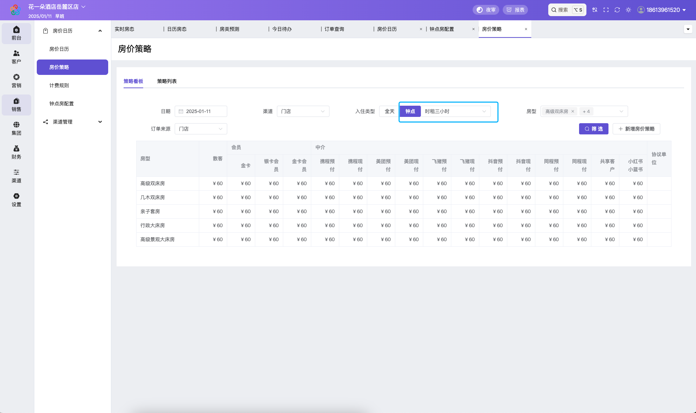Click the 新增房价策略 button

click(636, 129)
